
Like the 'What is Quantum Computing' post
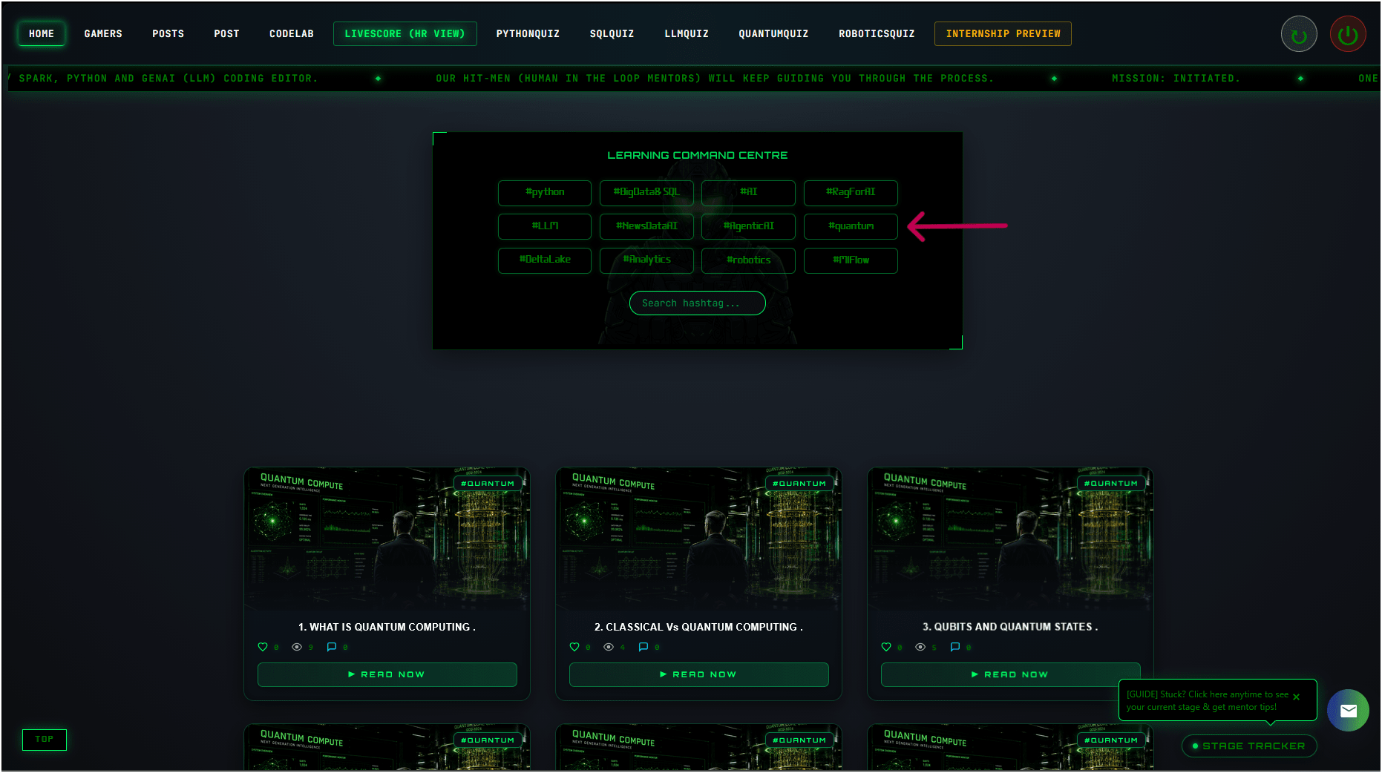pyautogui.click(x=263, y=647)
